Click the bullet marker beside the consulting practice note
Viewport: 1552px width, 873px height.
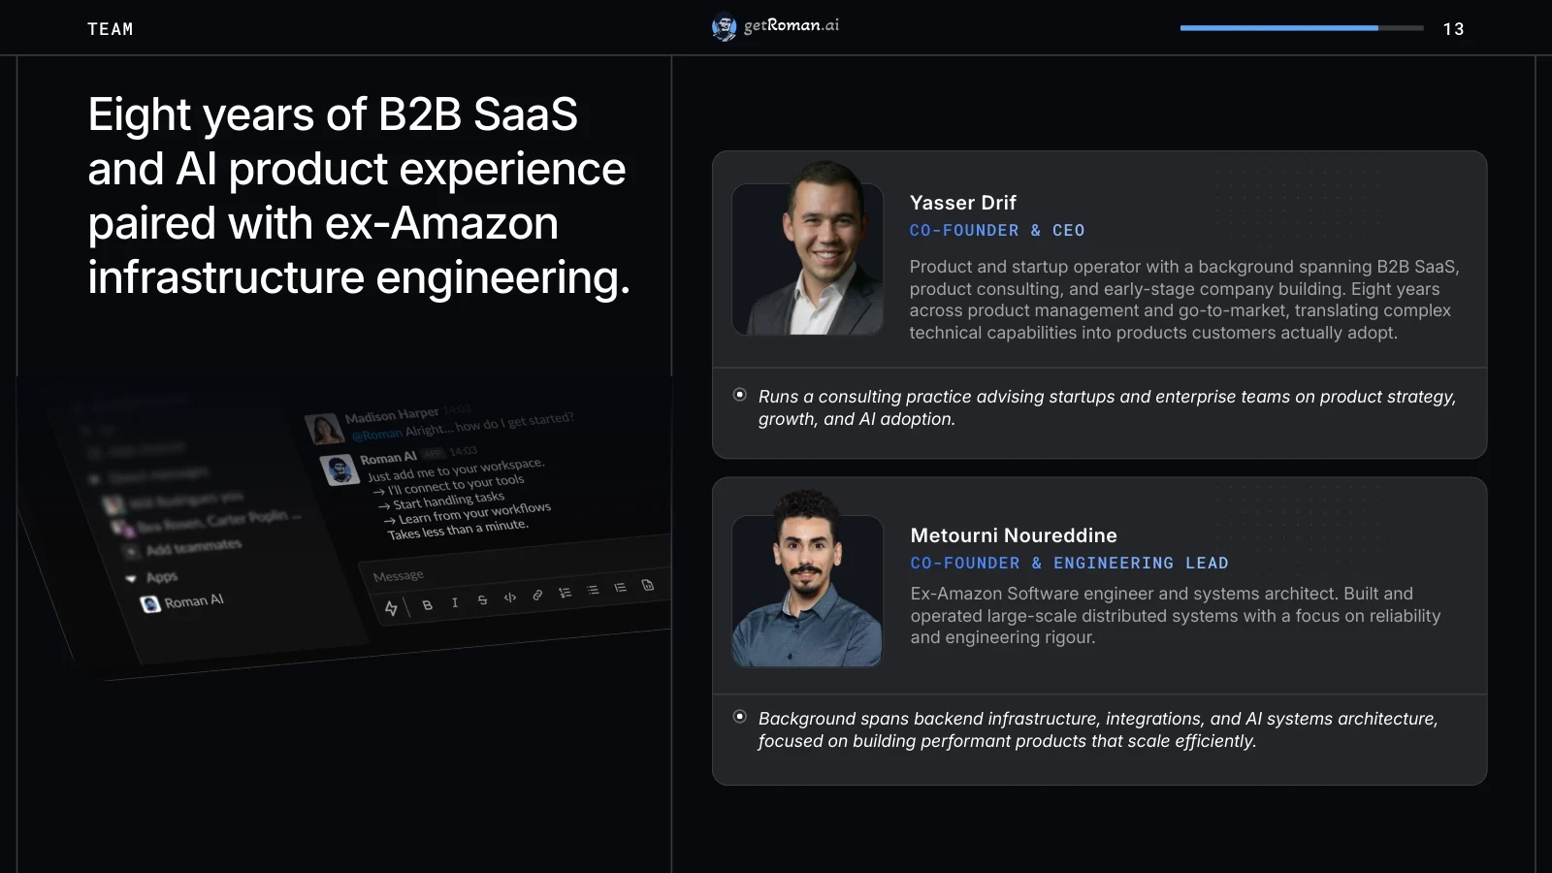pos(740,395)
